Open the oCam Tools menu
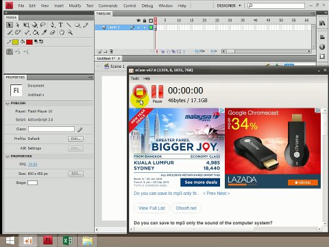This screenshot has width=329, height=247. [x=134, y=78]
